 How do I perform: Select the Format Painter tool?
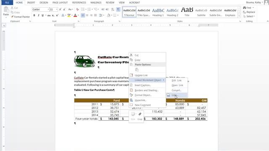click(x=21, y=17)
